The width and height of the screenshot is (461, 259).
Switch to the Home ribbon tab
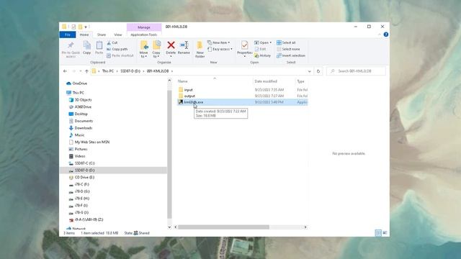click(x=84, y=35)
